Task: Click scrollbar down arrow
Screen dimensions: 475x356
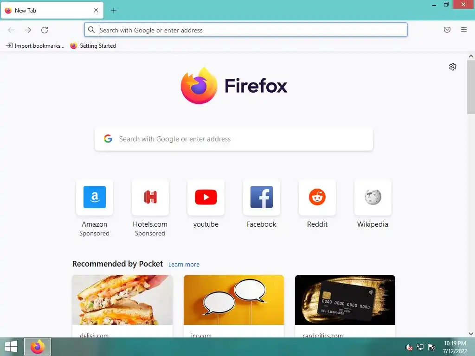Action: (471, 334)
